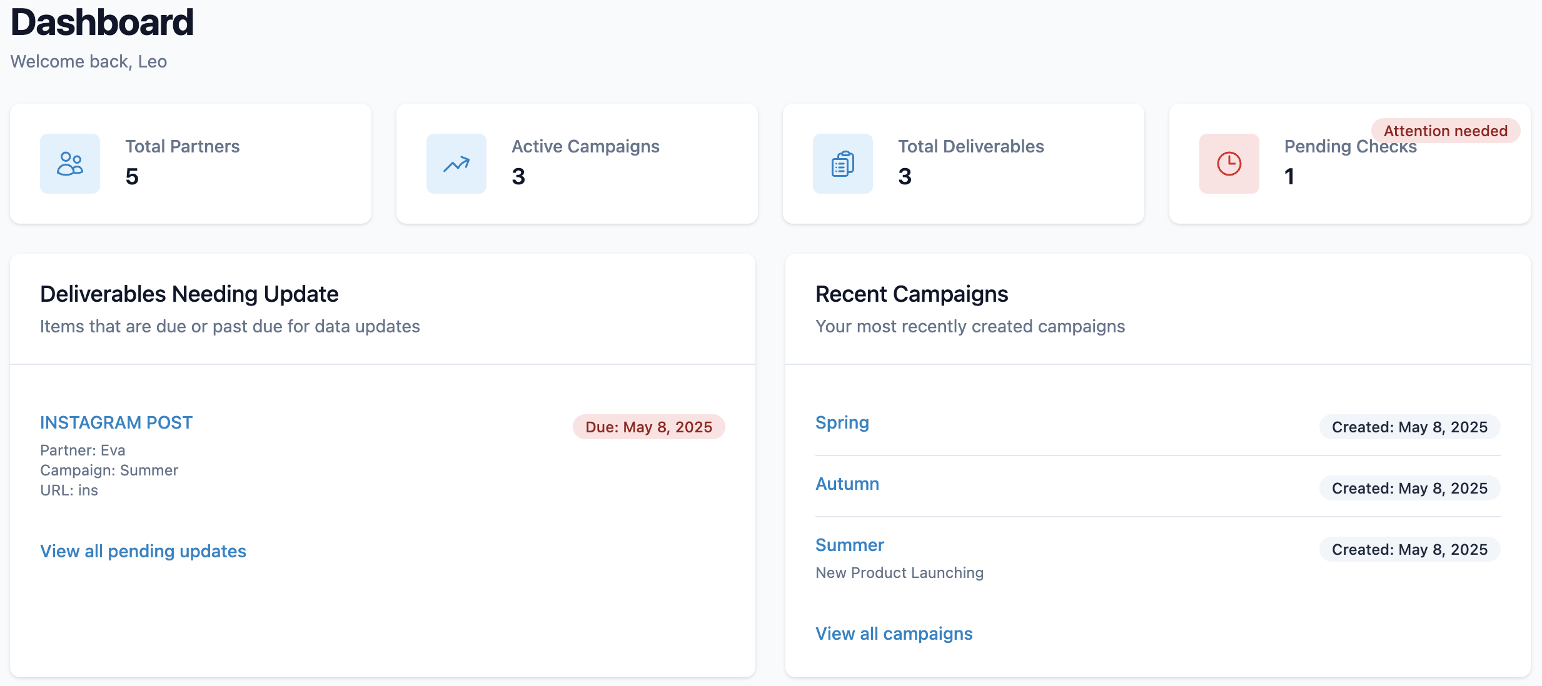Open the Spring campaign
This screenshot has height=686, width=1542.
coord(842,423)
